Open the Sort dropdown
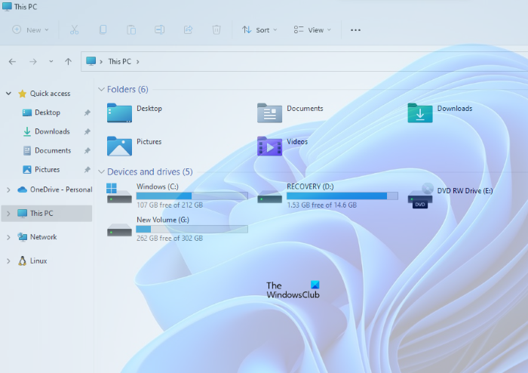The height and width of the screenshot is (373, 528). (x=259, y=30)
